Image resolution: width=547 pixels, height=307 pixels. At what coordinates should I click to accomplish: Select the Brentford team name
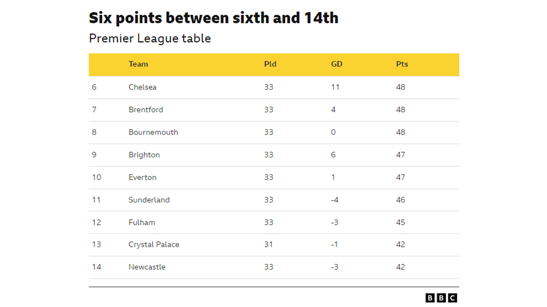click(x=146, y=110)
